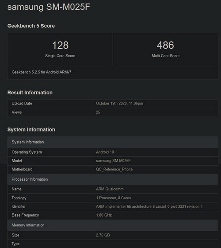Click the System Information table header row
Image resolution: width=221 pixels, height=248 pixels.
coord(113,142)
